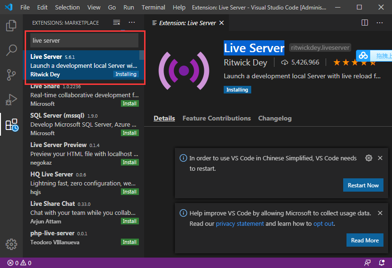Dismiss the Chinese Simplified restart notification
Viewport: 392px width, 268px height.
(x=380, y=158)
